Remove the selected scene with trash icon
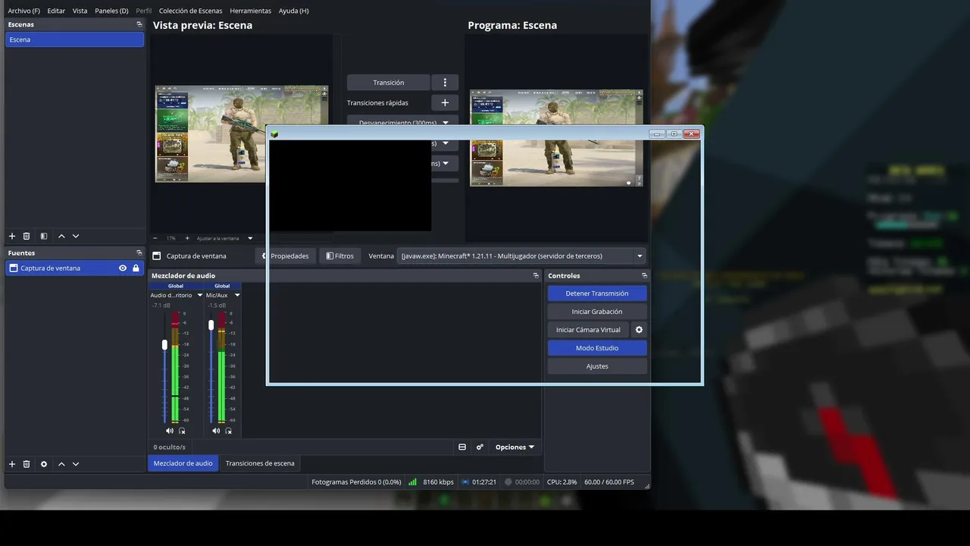Image resolution: width=970 pixels, height=546 pixels. click(27, 237)
